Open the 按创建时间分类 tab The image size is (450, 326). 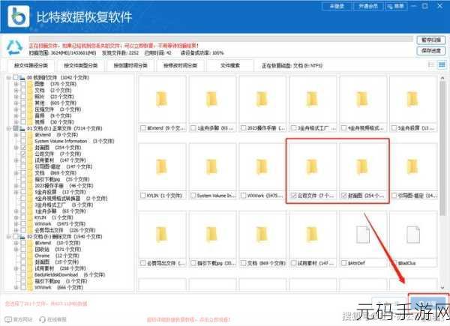130,66
